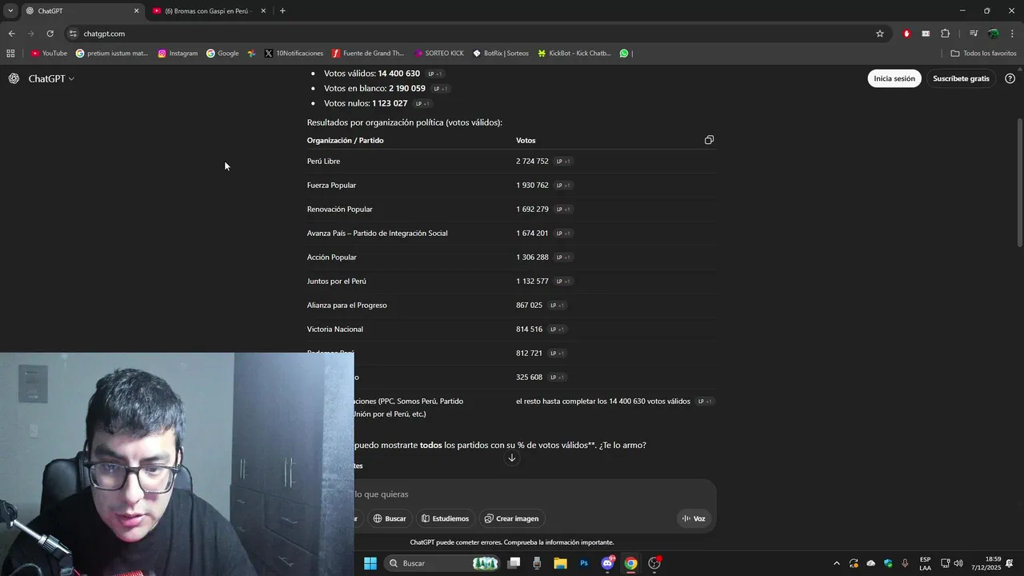Click the Suscríbete gratis button
The image size is (1024, 576).
coord(961,78)
